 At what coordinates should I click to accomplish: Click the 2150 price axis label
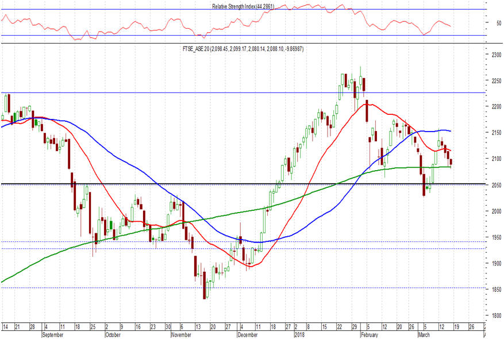(x=497, y=133)
